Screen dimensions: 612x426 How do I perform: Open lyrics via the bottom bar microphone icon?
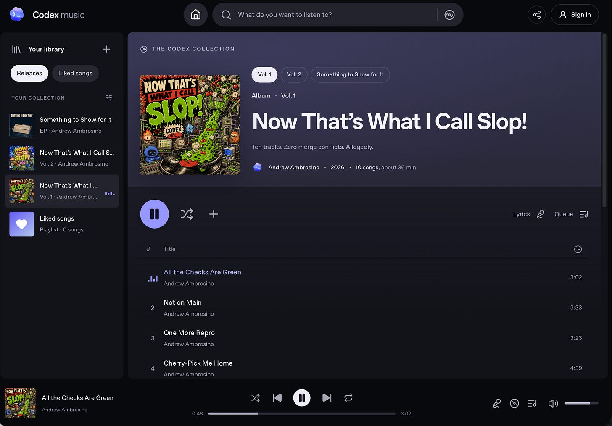point(497,403)
